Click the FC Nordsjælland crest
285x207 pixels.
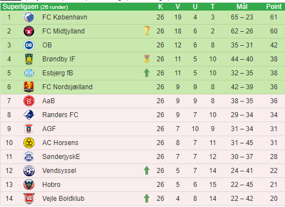(x=29, y=87)
